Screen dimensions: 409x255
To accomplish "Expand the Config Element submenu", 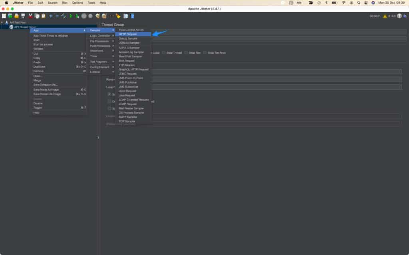I will tap(101, 67).
